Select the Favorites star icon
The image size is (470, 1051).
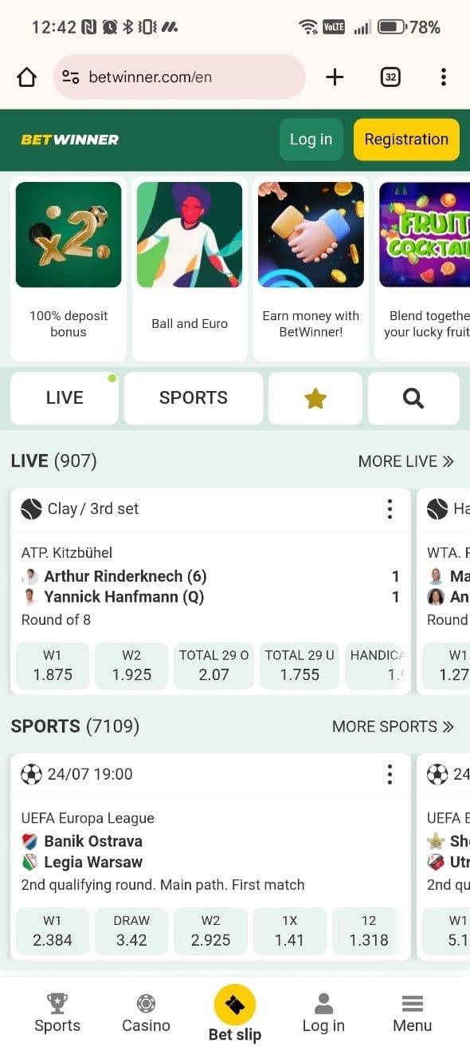point(315,397)
